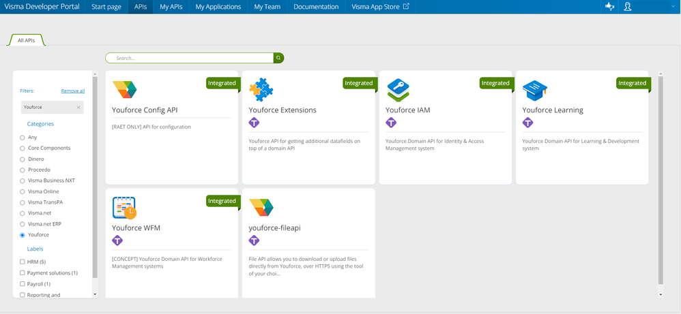Click the Youforce WFM calendar icon
This screenshot has height=314, width=681.
click(124, 207)
